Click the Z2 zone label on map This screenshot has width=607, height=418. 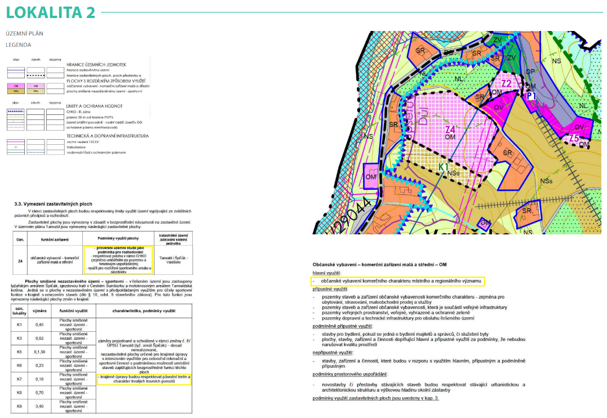coord(506,84)
